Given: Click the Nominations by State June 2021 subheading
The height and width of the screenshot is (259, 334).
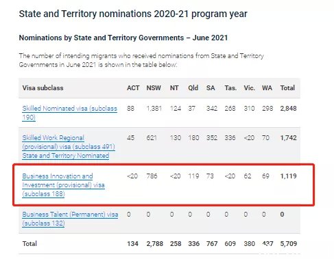Looking at the screenshot, I should click(x=123, y=38).
